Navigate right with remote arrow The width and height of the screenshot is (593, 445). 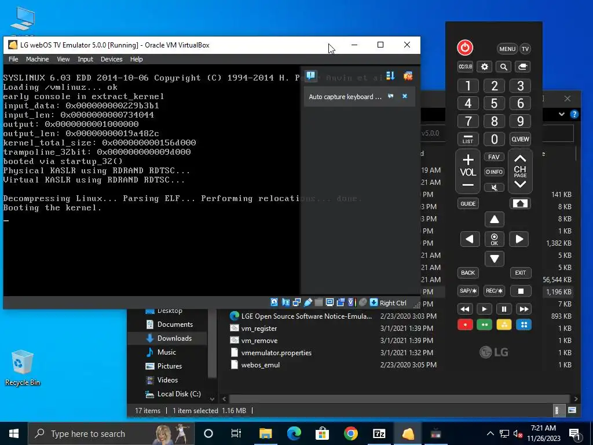tap(519, 239)
